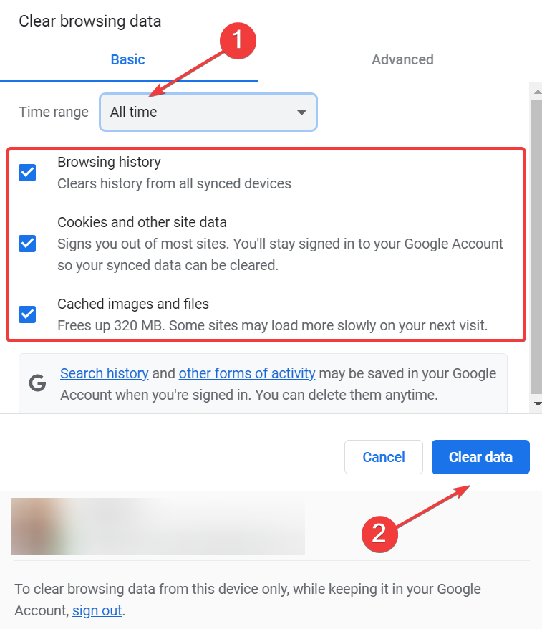Open the All time range dropdown
542x629 pixels.
(x=208, y=112)
